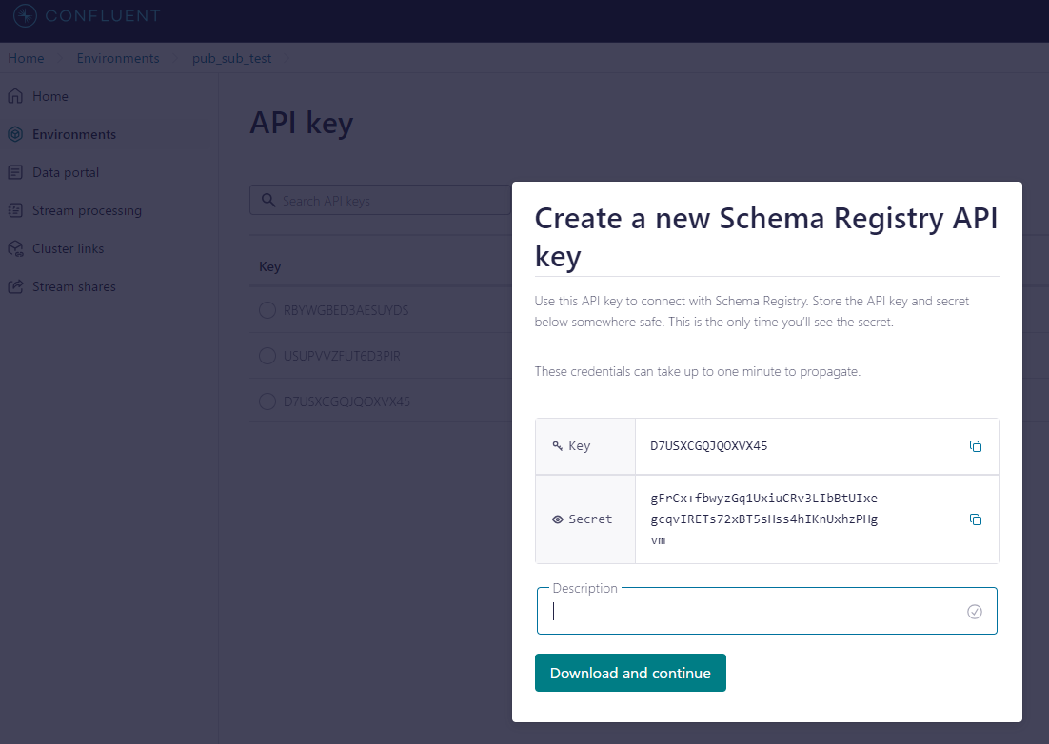Viewport: 1049px width, 744px height.
Task: Click the Stream processing icon in sidebar
Action: tap(14, 210)
